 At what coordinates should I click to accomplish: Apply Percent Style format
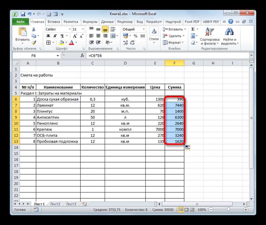click(x=135, y=36)
